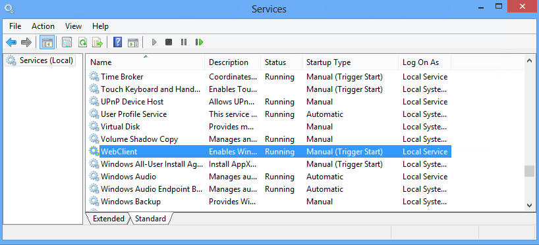Sort by the Name column header
The image size is (539, 245).
(x=145, y=62)
